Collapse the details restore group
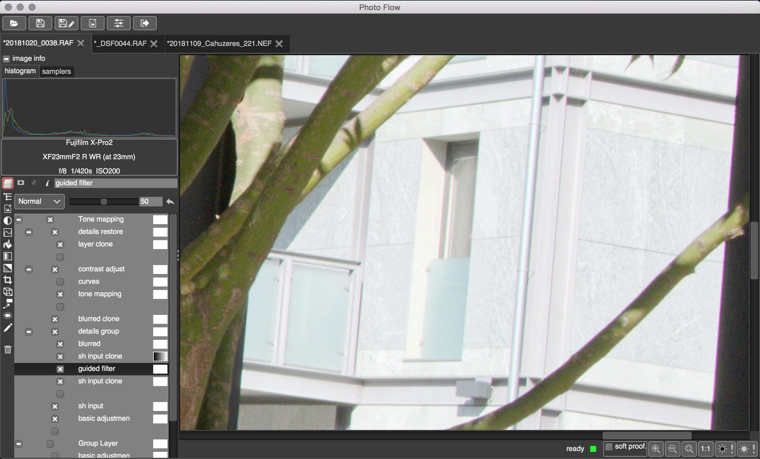Viewport: 760px width, 459px height. tap(29, 232)
